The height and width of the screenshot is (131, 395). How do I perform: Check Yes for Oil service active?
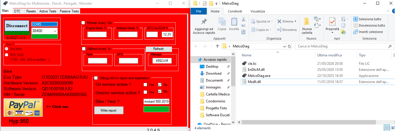pos(145,84)
